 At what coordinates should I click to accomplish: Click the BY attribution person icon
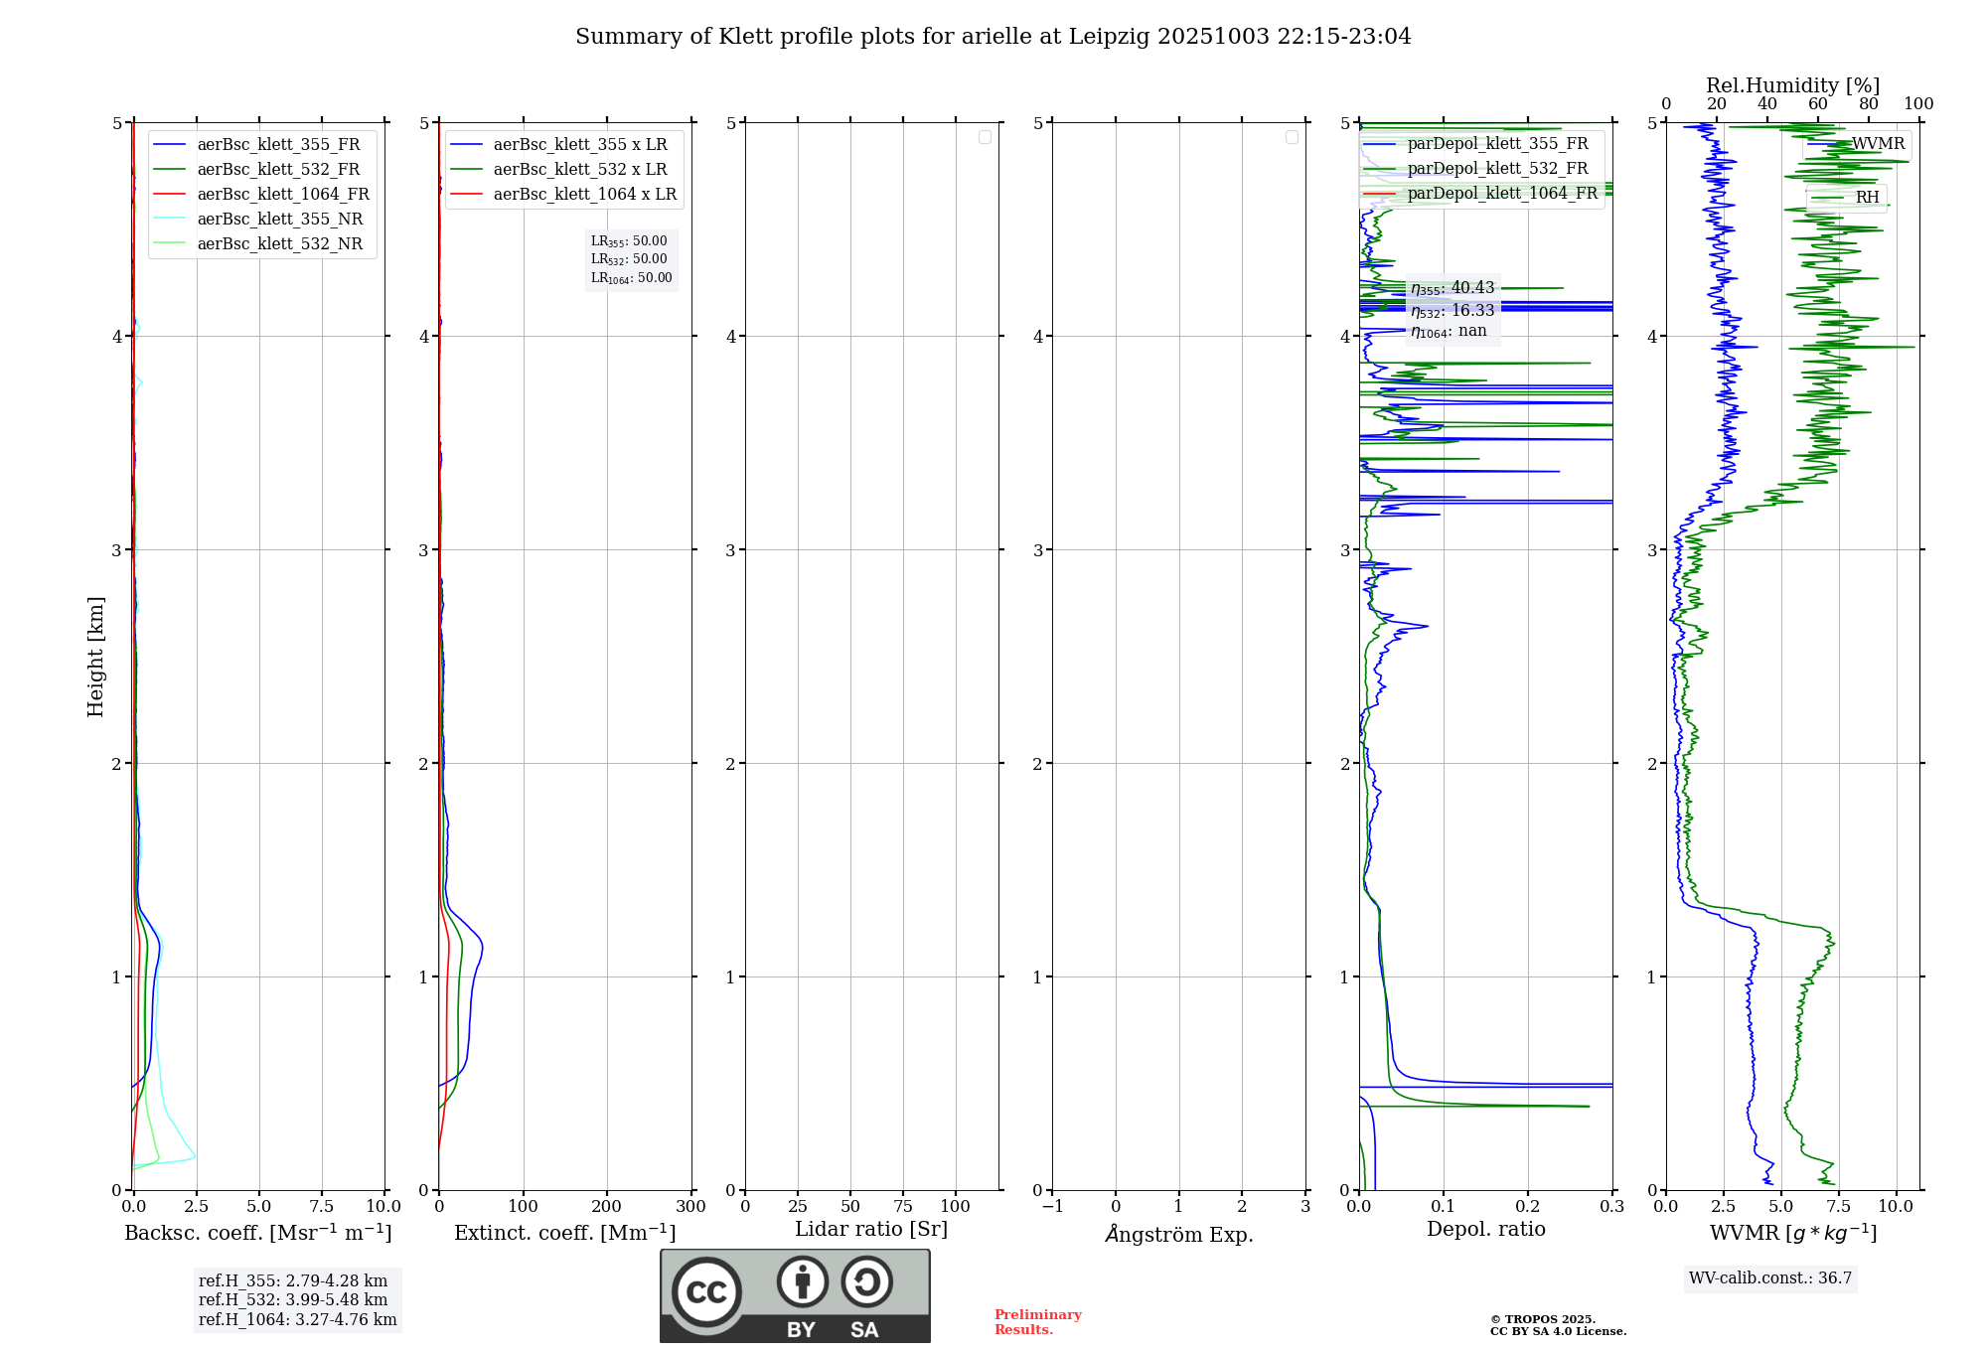[x=802, y=1281]
